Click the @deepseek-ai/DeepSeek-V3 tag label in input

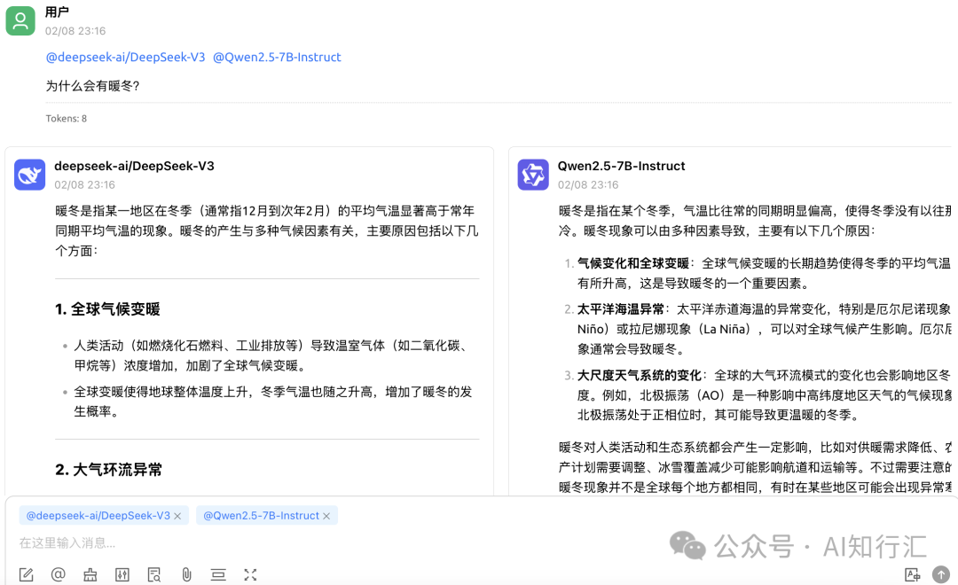tap(98, 515)
